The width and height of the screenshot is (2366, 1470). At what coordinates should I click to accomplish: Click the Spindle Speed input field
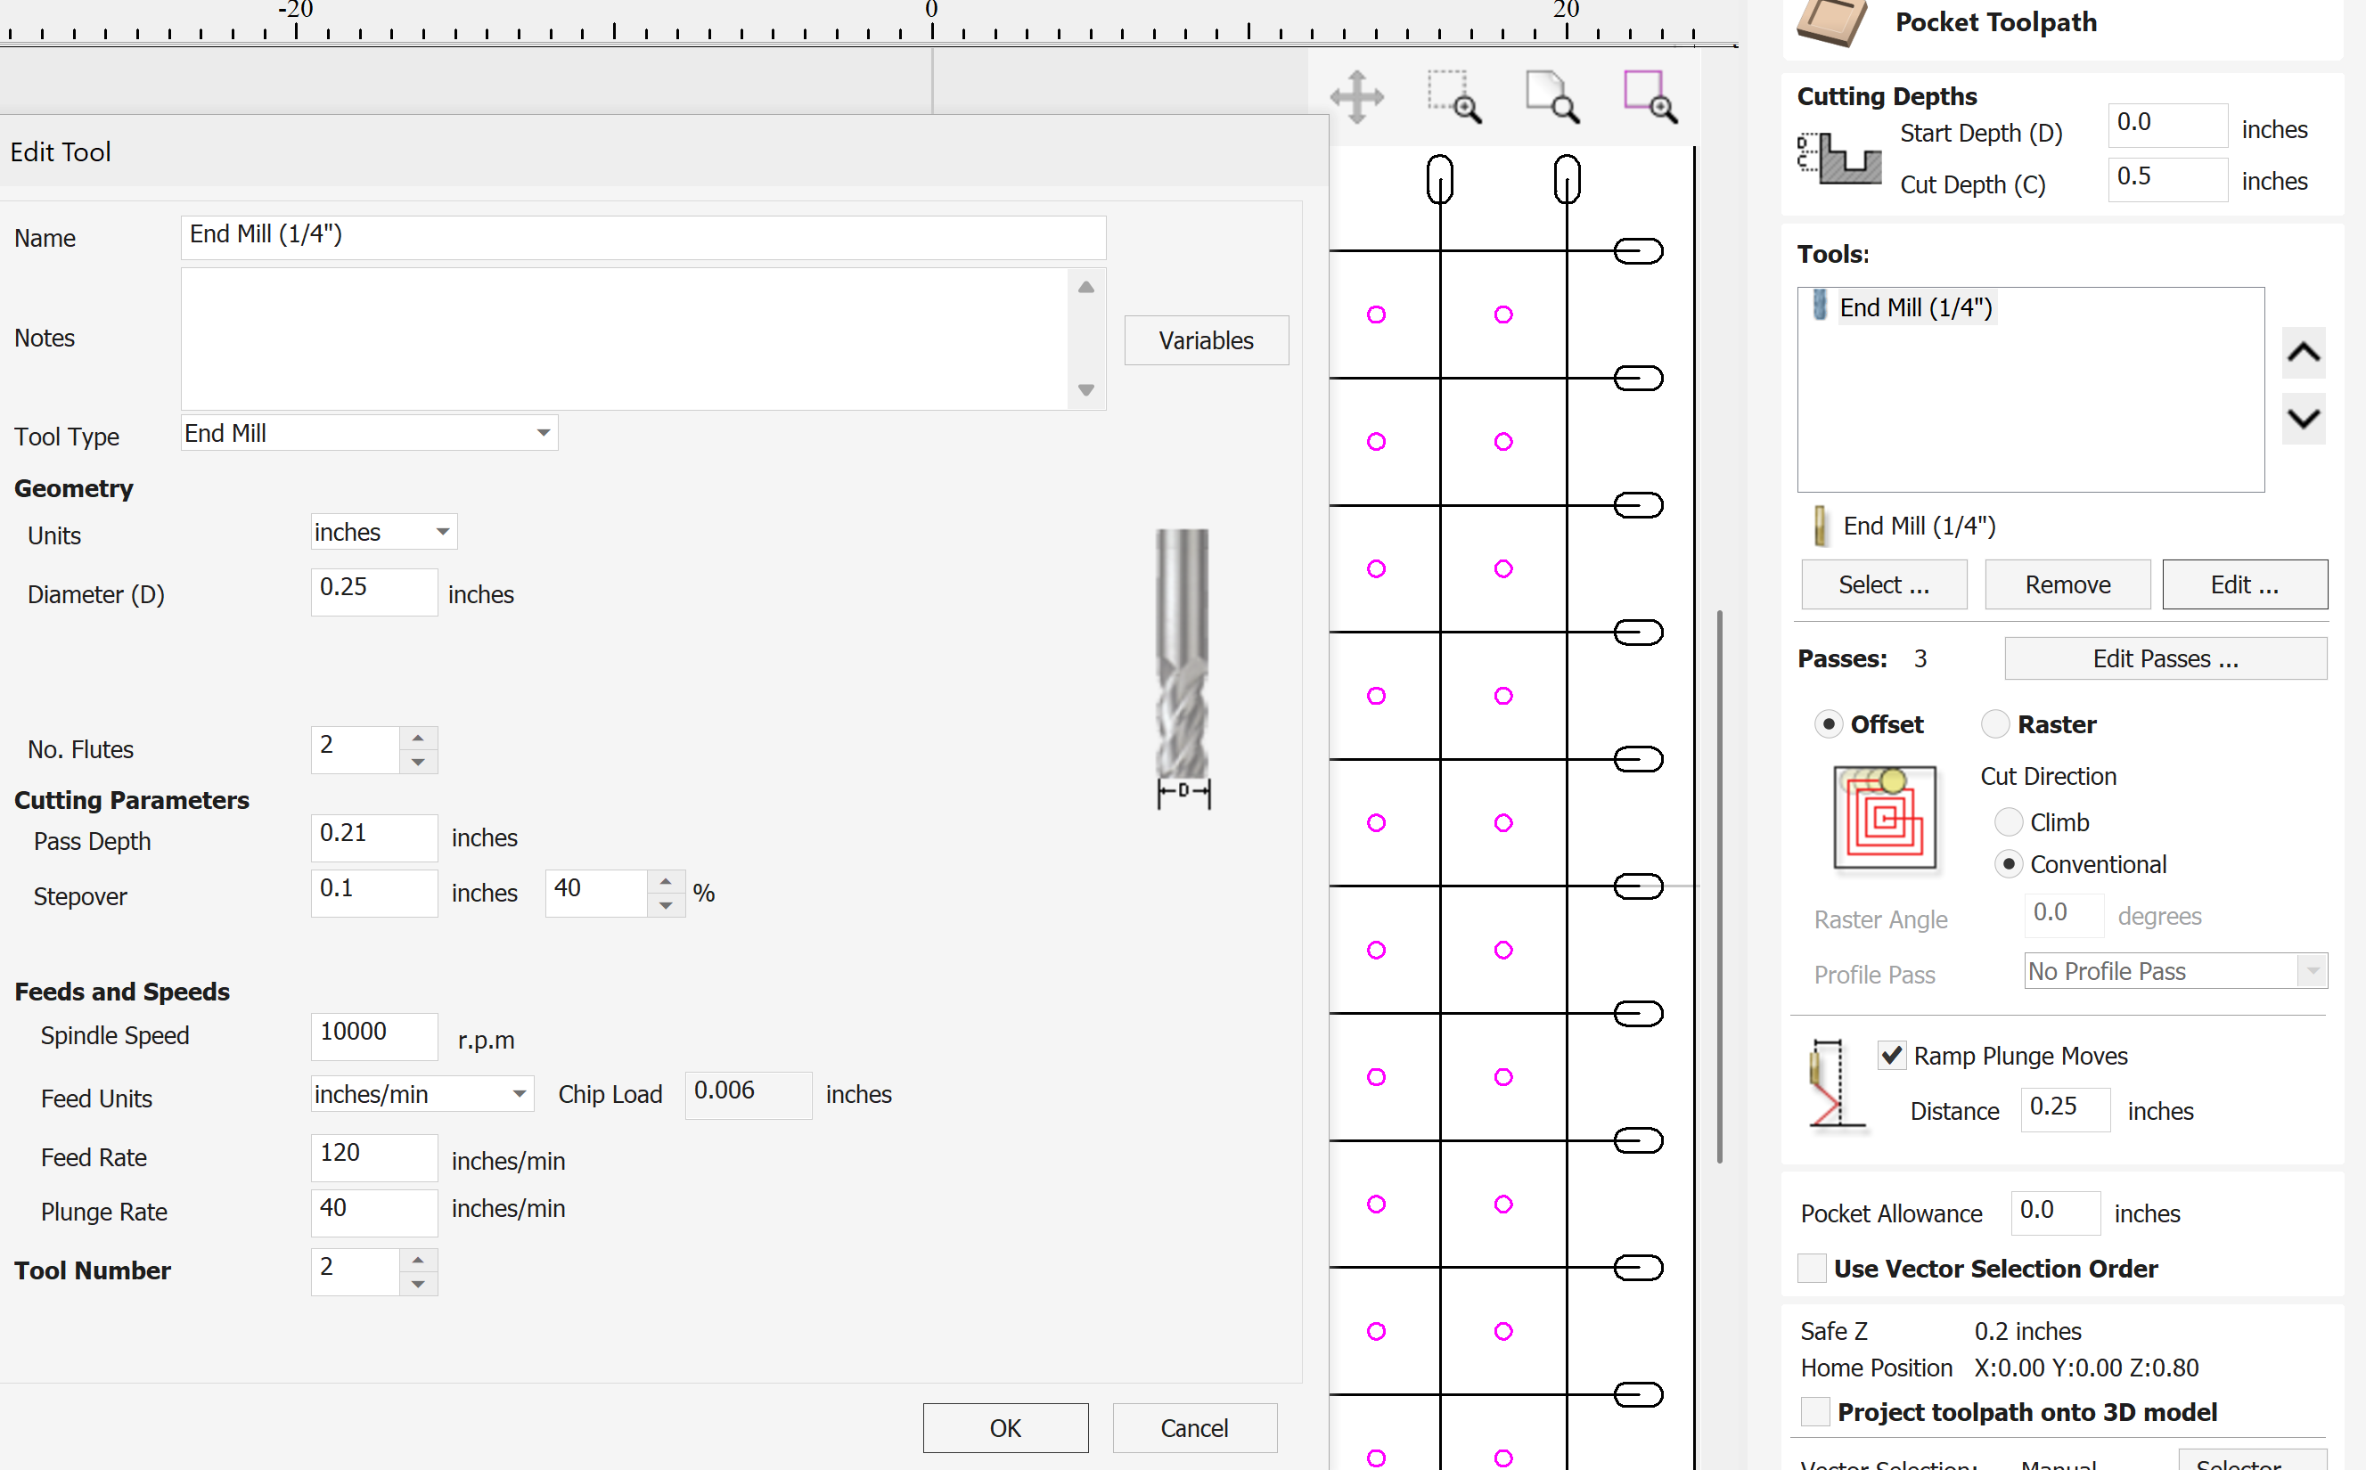point(373,1034)
